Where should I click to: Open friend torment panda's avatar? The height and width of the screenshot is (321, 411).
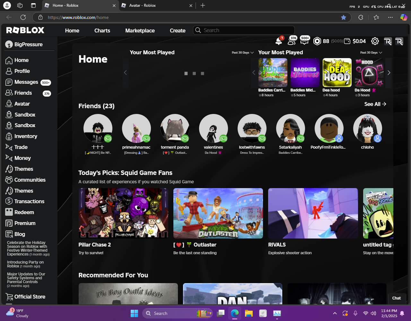coord(175,128)
